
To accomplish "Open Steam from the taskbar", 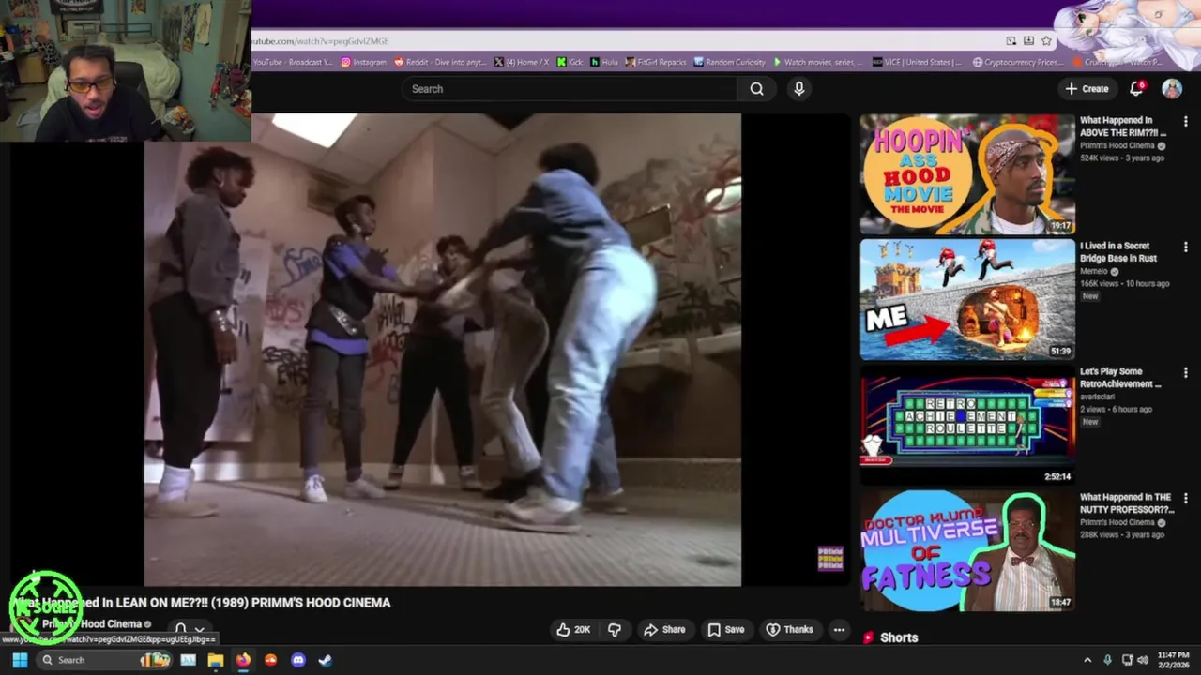I will pos(325,660).
